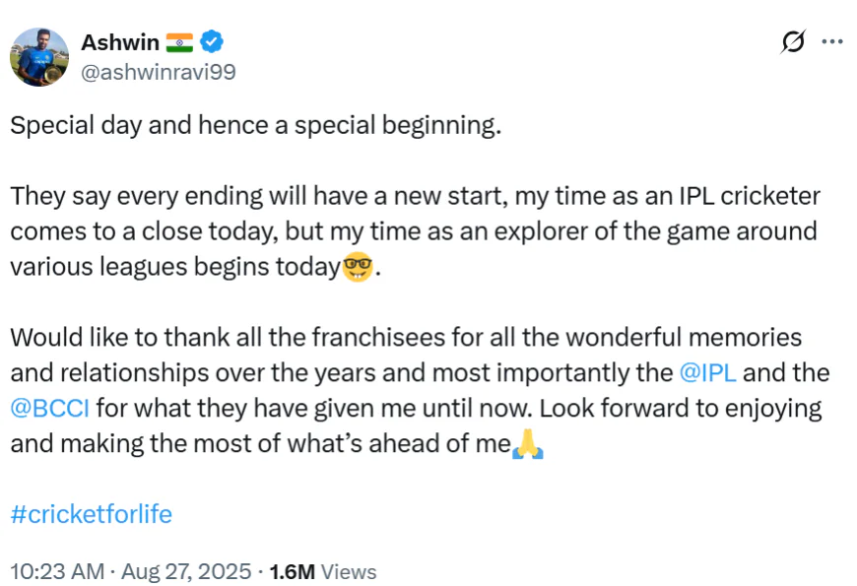Click the display name Ashwin
857x586 pixels.
click(x=120, y=42)
